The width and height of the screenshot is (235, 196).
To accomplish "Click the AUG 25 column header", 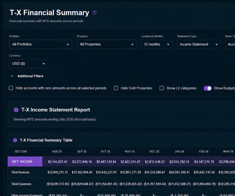I will [x=57, y=152].
